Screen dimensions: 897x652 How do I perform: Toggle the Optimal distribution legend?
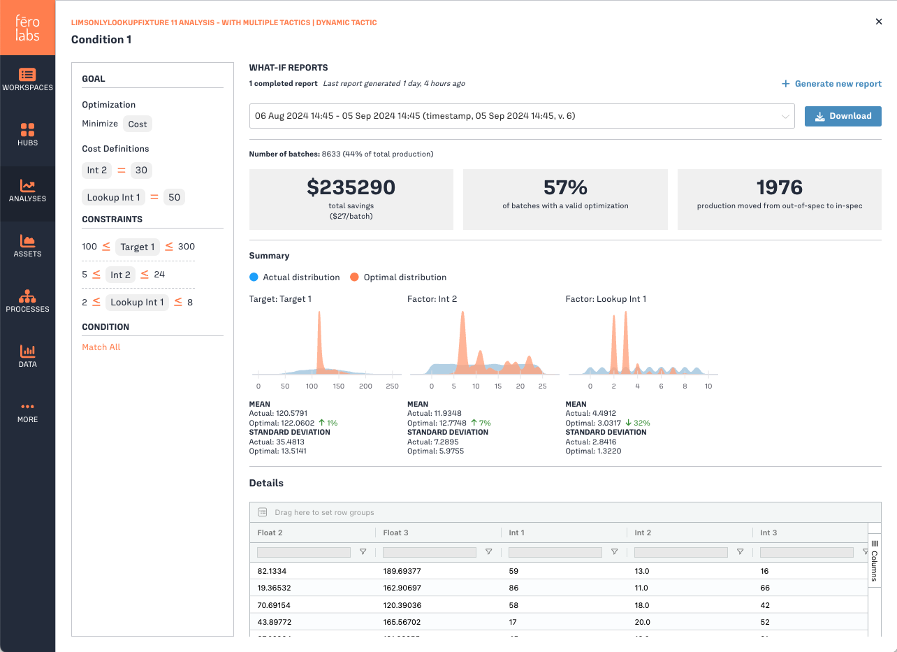[398, 277]
